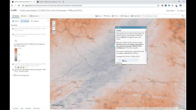Show legend icon under Congressional Districts layer
The image size is (196, 110).
(16, 68)
